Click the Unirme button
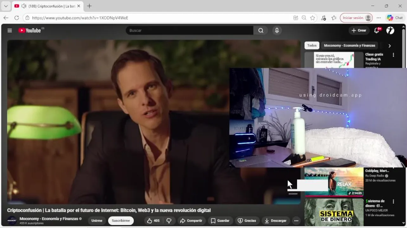This screenshot has width=407, height=228. pos(97,221)
